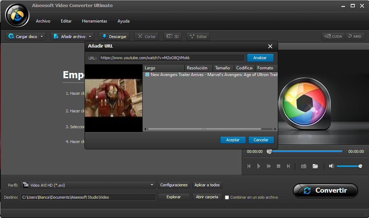Enable Combinar en un solo archivo checkbox
The width and height of the screenshot is (369, 218).
tap(227, 197)
